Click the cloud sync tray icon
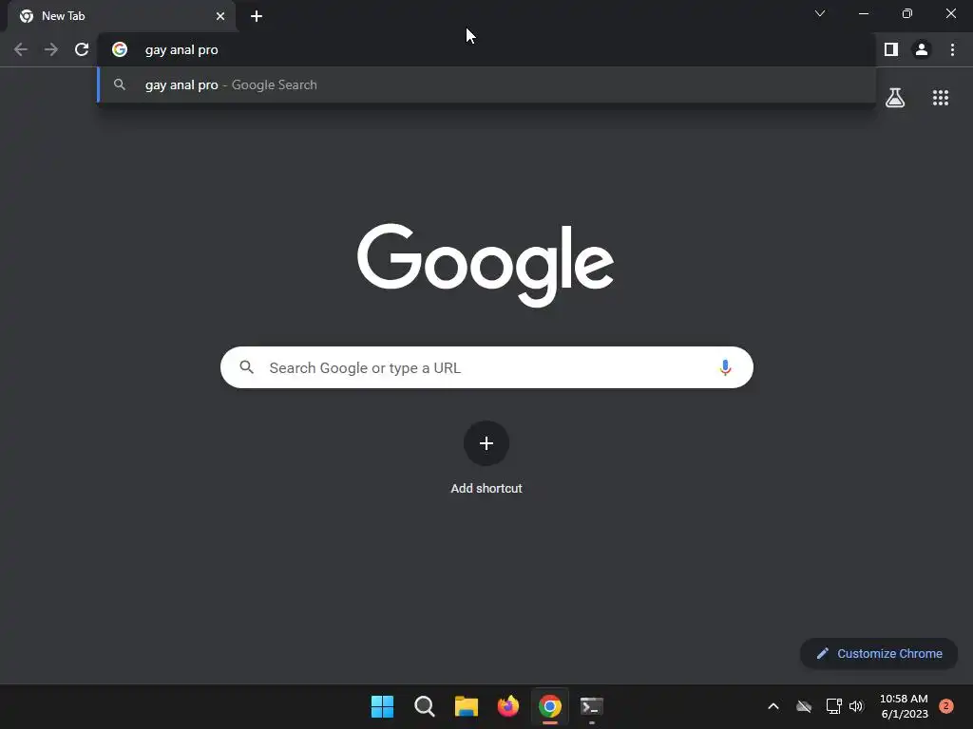The image size is (973, 729). coord(804,706)
